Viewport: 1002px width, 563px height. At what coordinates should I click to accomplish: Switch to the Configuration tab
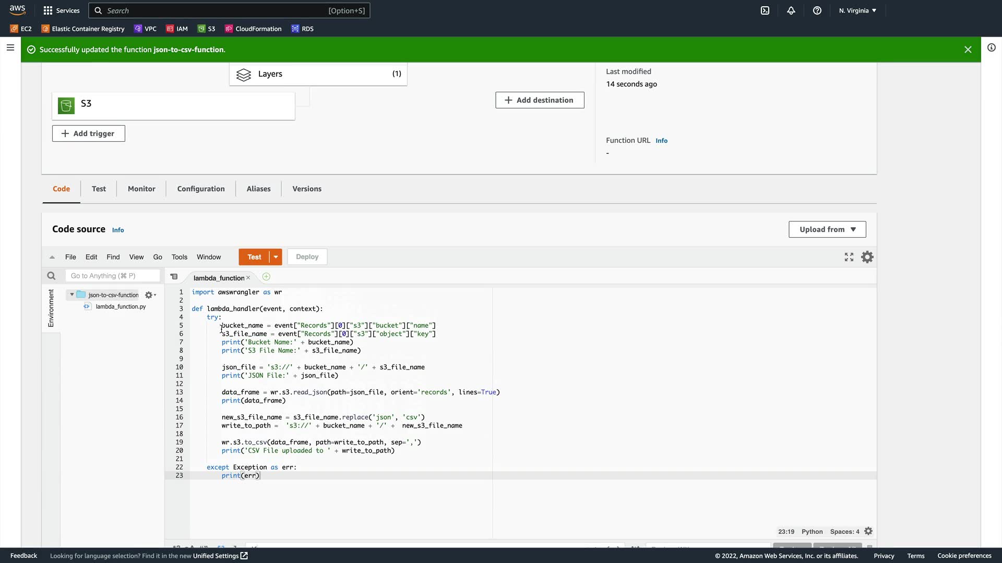201,189
